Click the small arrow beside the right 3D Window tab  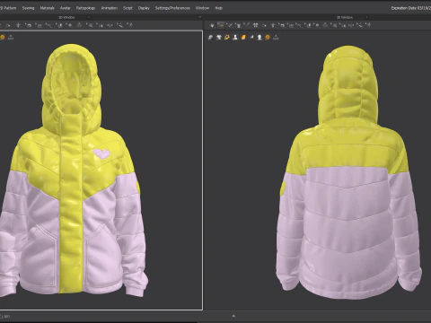tap(367, 17)
